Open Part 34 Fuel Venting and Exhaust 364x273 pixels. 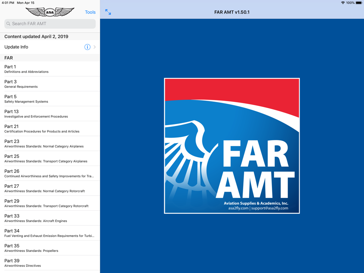point(50,233)
